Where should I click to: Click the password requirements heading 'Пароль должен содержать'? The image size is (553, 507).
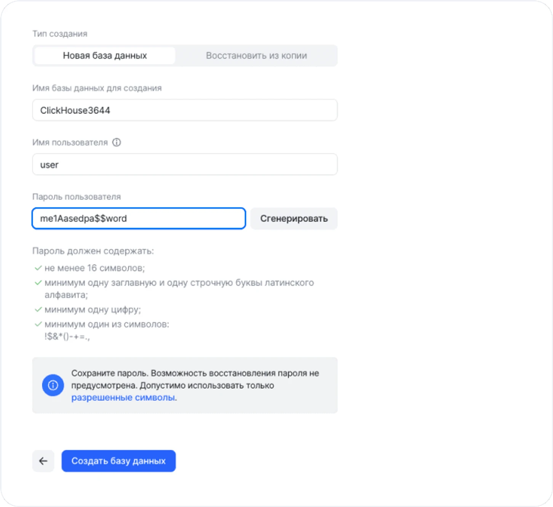(93, 251)
